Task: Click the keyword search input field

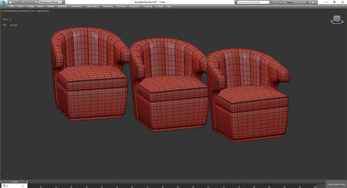Action: point(253,2)
